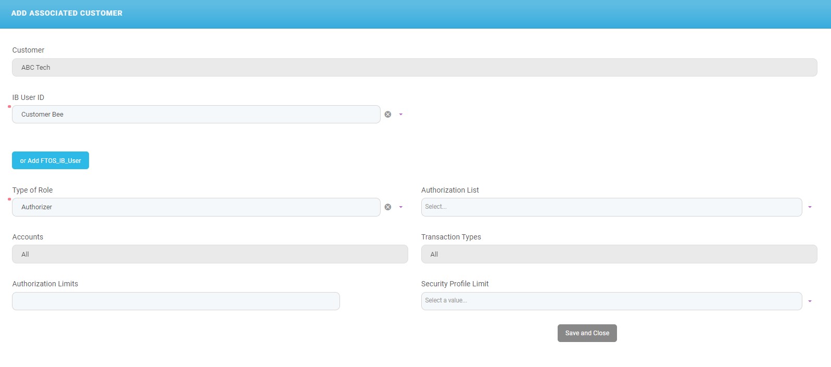Click the Accounts field showing All
Image resolution: width=831 pixels, height=367 pixels.
[210, 254]
